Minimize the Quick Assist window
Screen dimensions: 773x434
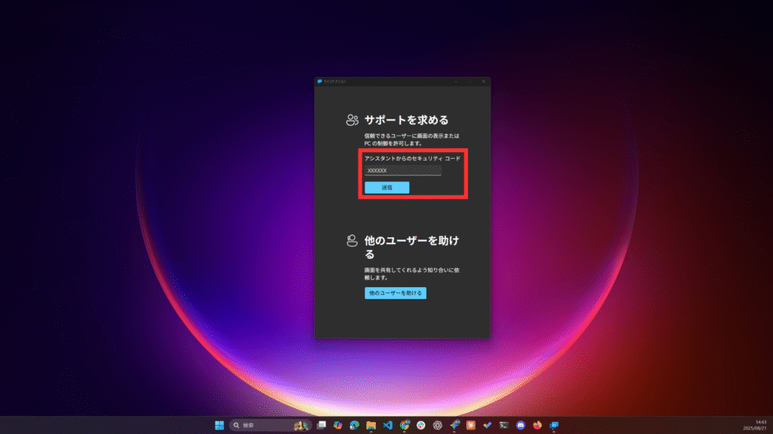(456, 81)
